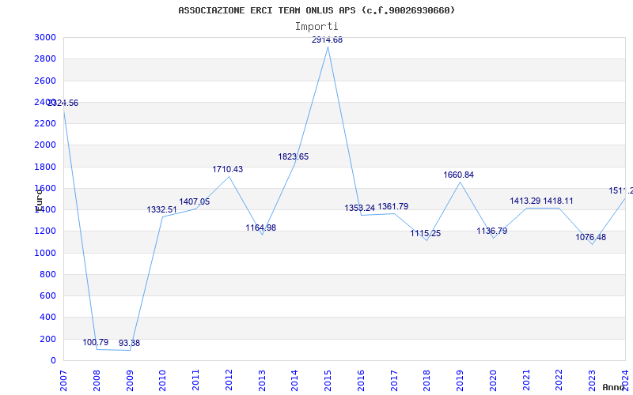633x395 pixels.
Task: Click the 2019 x-axis year label
Action: [x=461, y=381]
